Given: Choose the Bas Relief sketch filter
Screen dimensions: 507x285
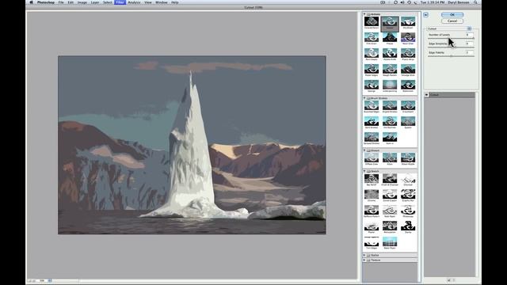Looking at the screenshot, I should [372, 179].
